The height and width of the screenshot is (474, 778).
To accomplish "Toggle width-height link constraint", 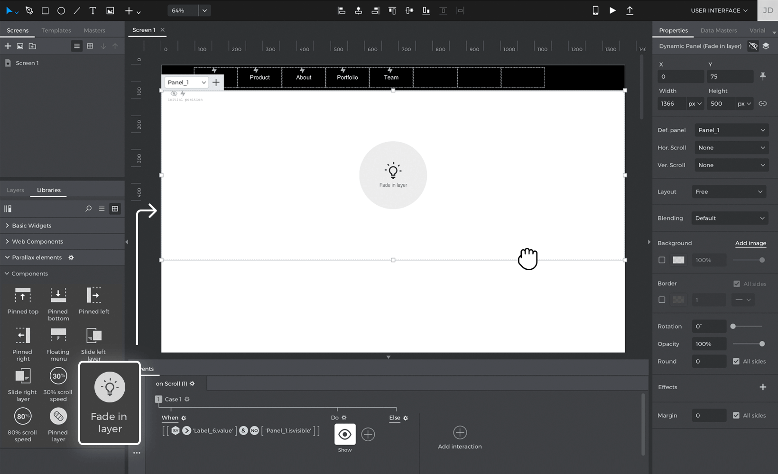I will (x=762, y=103).
